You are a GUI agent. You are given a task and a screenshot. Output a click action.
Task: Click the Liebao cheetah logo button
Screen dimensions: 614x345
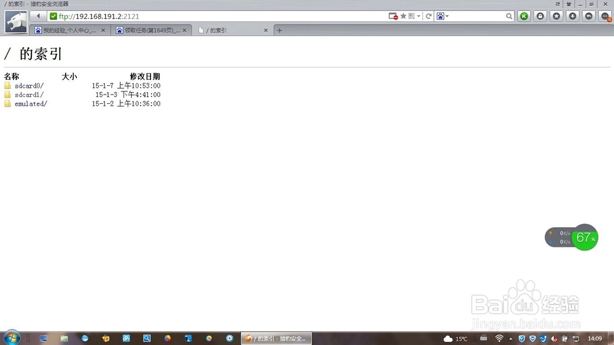[16, 22]
